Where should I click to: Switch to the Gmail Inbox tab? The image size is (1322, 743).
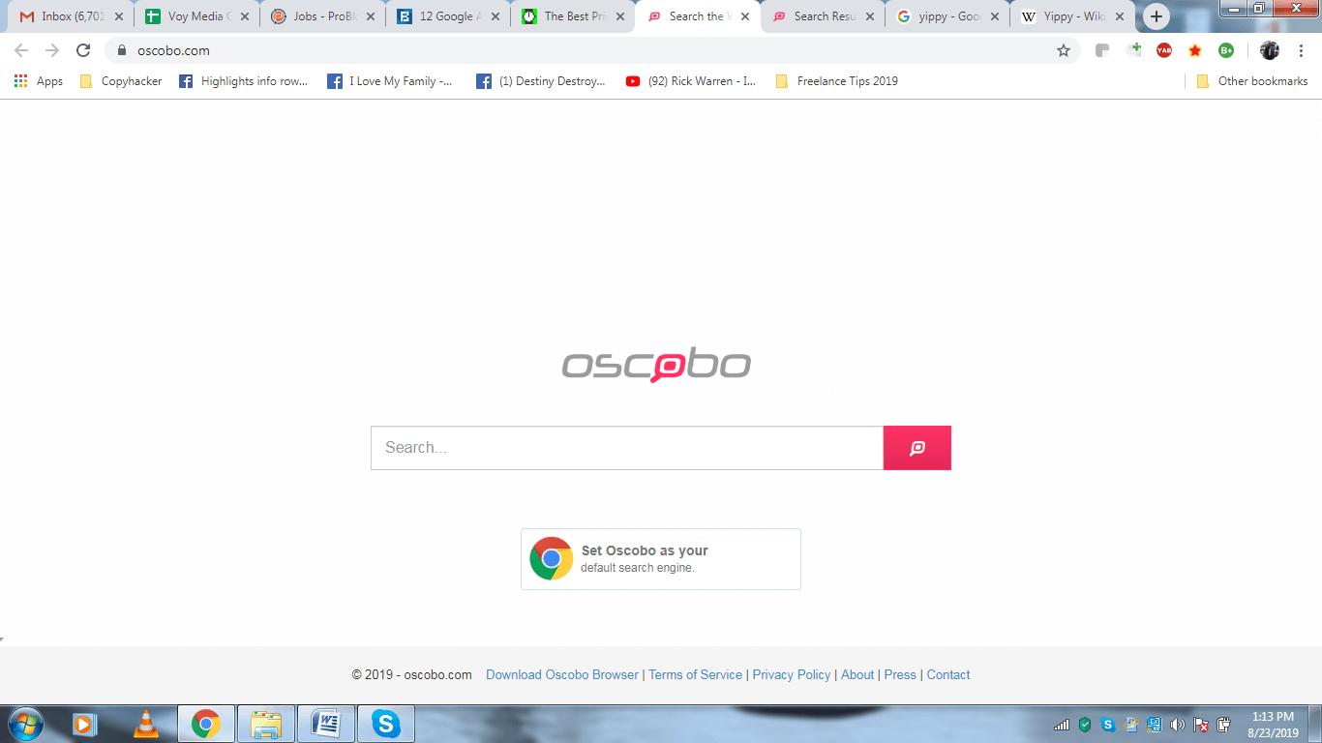[72, 16]
